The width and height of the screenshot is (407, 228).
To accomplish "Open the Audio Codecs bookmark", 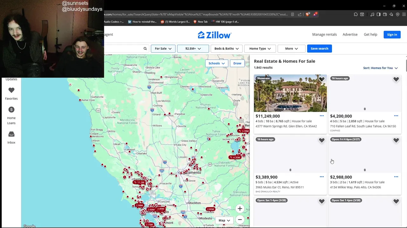I will click(x=114, y=22).
